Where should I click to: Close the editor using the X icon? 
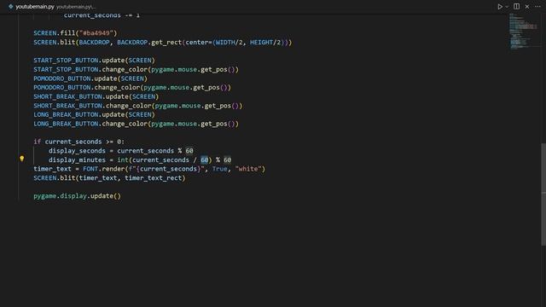pos(527,7)
